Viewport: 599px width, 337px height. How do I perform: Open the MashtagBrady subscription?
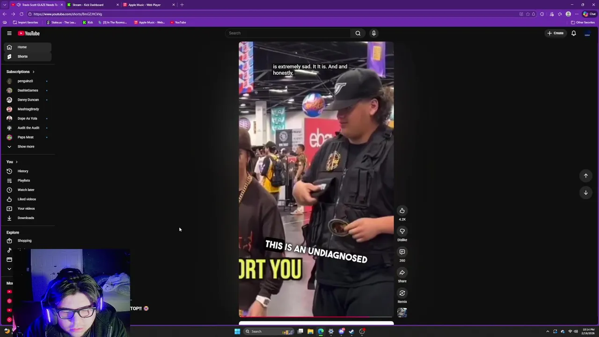tap(28, 109)
